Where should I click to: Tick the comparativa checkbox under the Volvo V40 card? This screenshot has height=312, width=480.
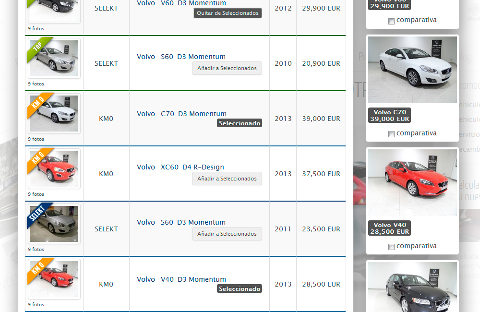(x=391, y=247)
